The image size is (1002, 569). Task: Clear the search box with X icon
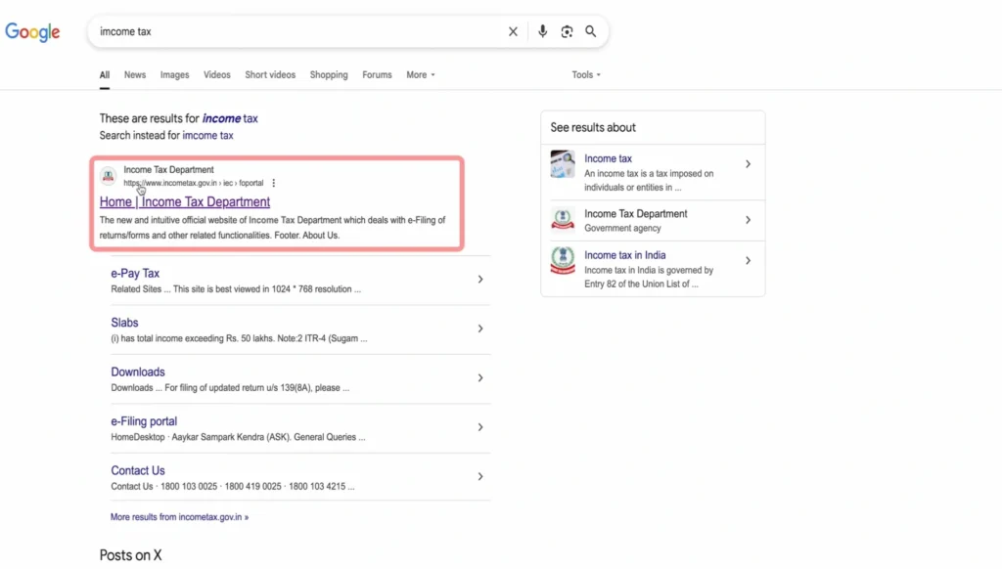tap(513, 31)
